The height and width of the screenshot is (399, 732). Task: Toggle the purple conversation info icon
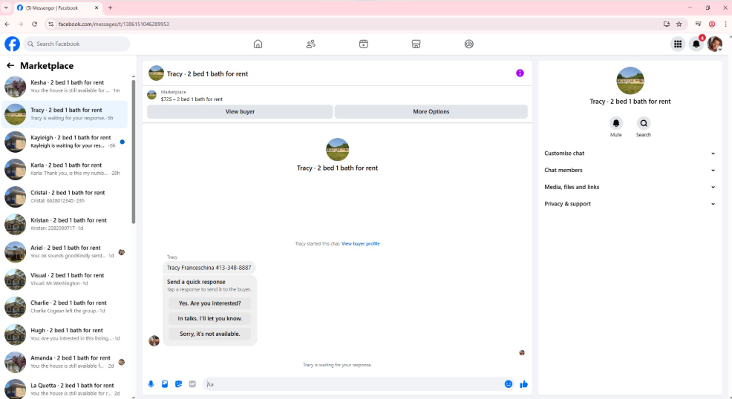[x=520, y=73]
